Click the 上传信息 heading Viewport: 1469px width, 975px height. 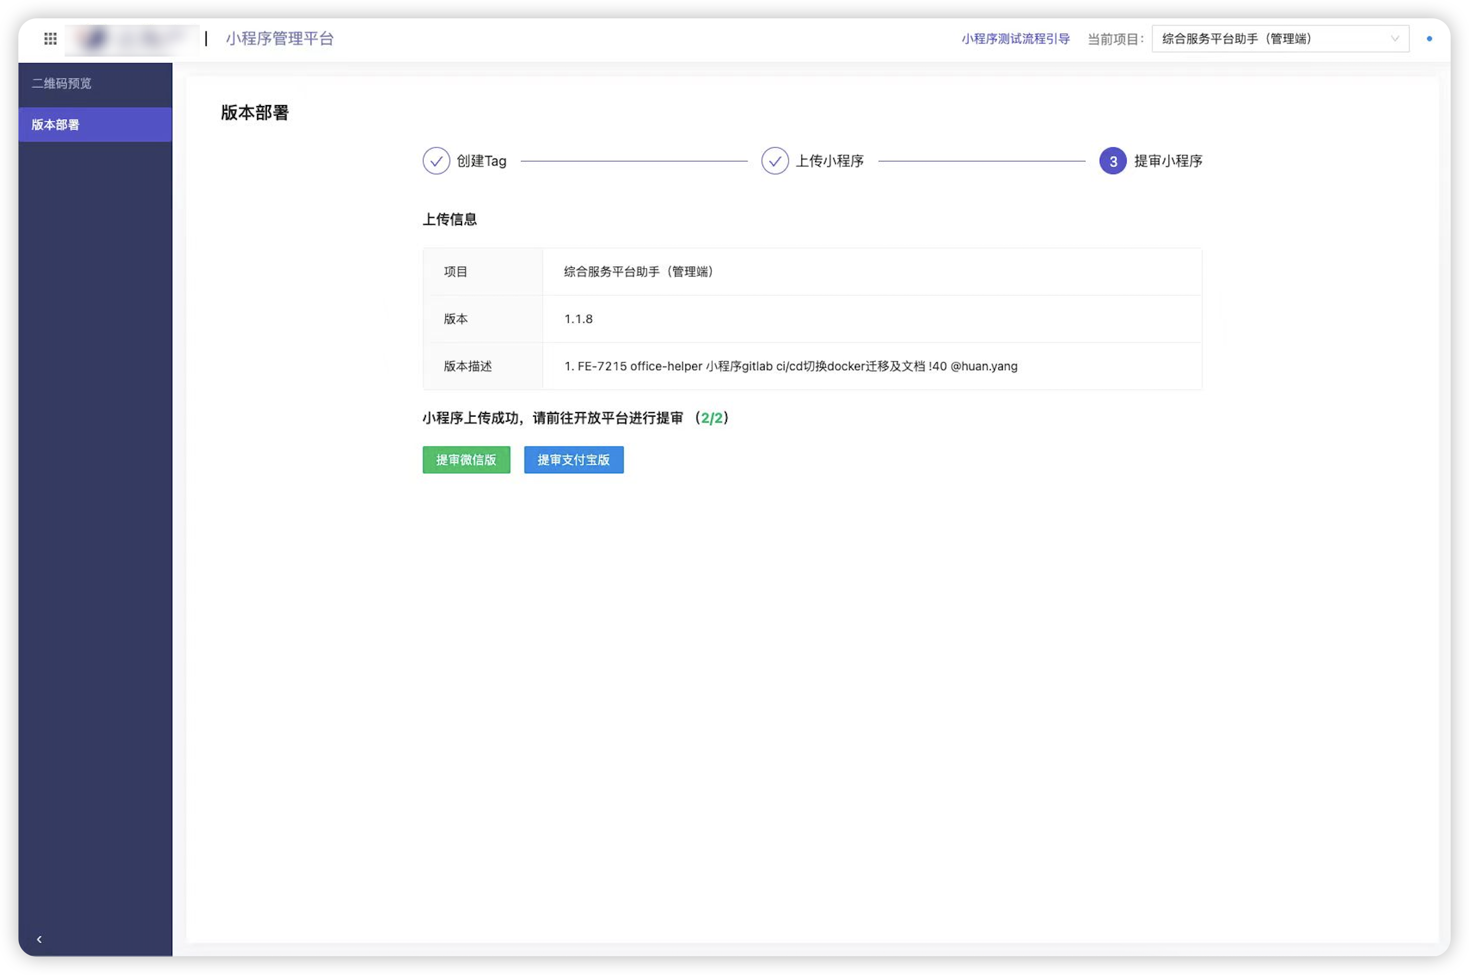tap(450, 219)
